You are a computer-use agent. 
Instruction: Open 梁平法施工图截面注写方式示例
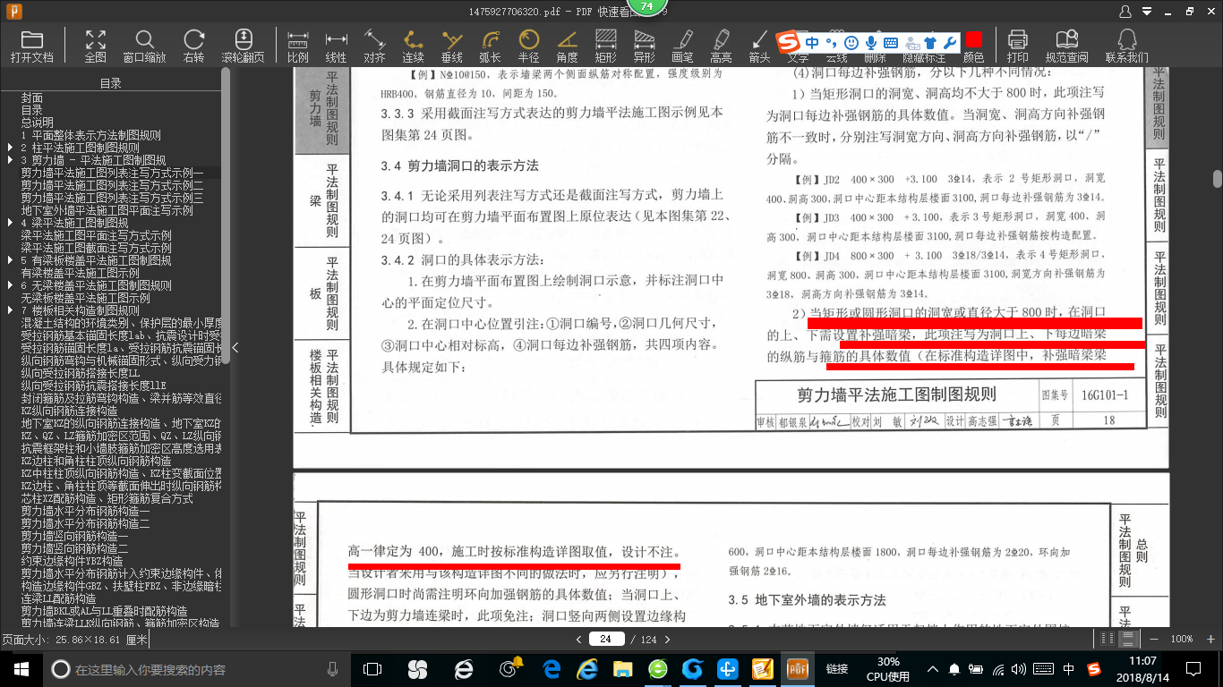tap(97, 248)
